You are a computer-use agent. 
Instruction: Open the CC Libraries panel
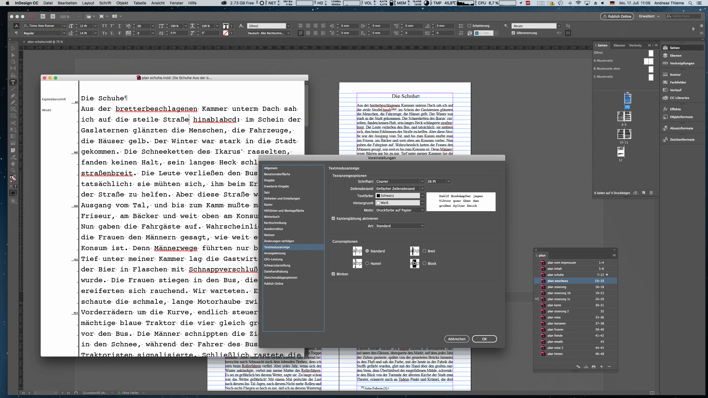679,98
